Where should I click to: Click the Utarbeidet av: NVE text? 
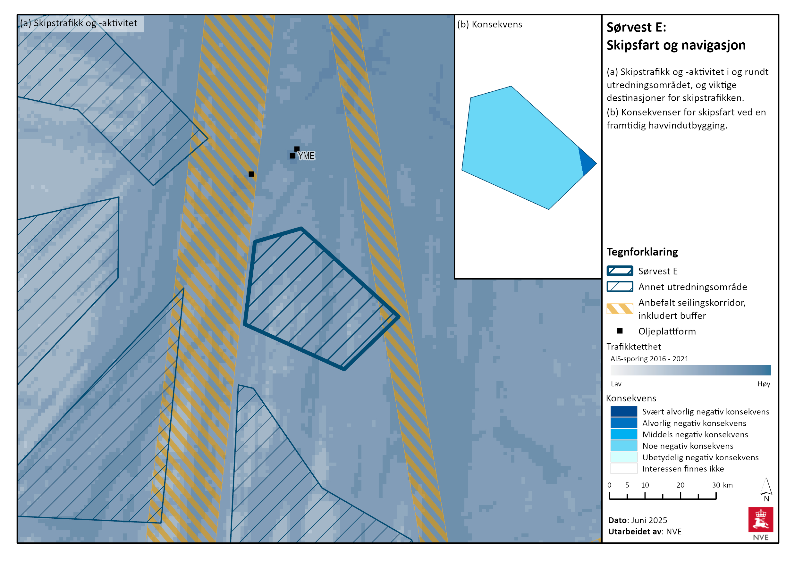645,531
